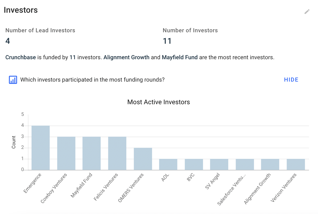This screenshot has width=318, height=214.
Task: Click the Number of Investors value
Action: point(167,41)
